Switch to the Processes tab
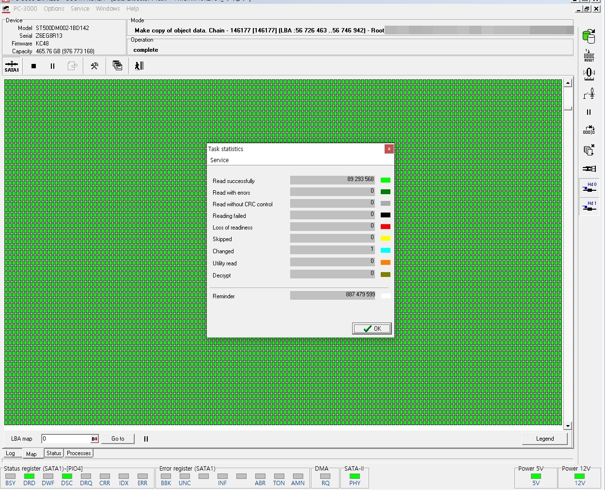Screen dimensions: 605x490 [x=79, y=453]
